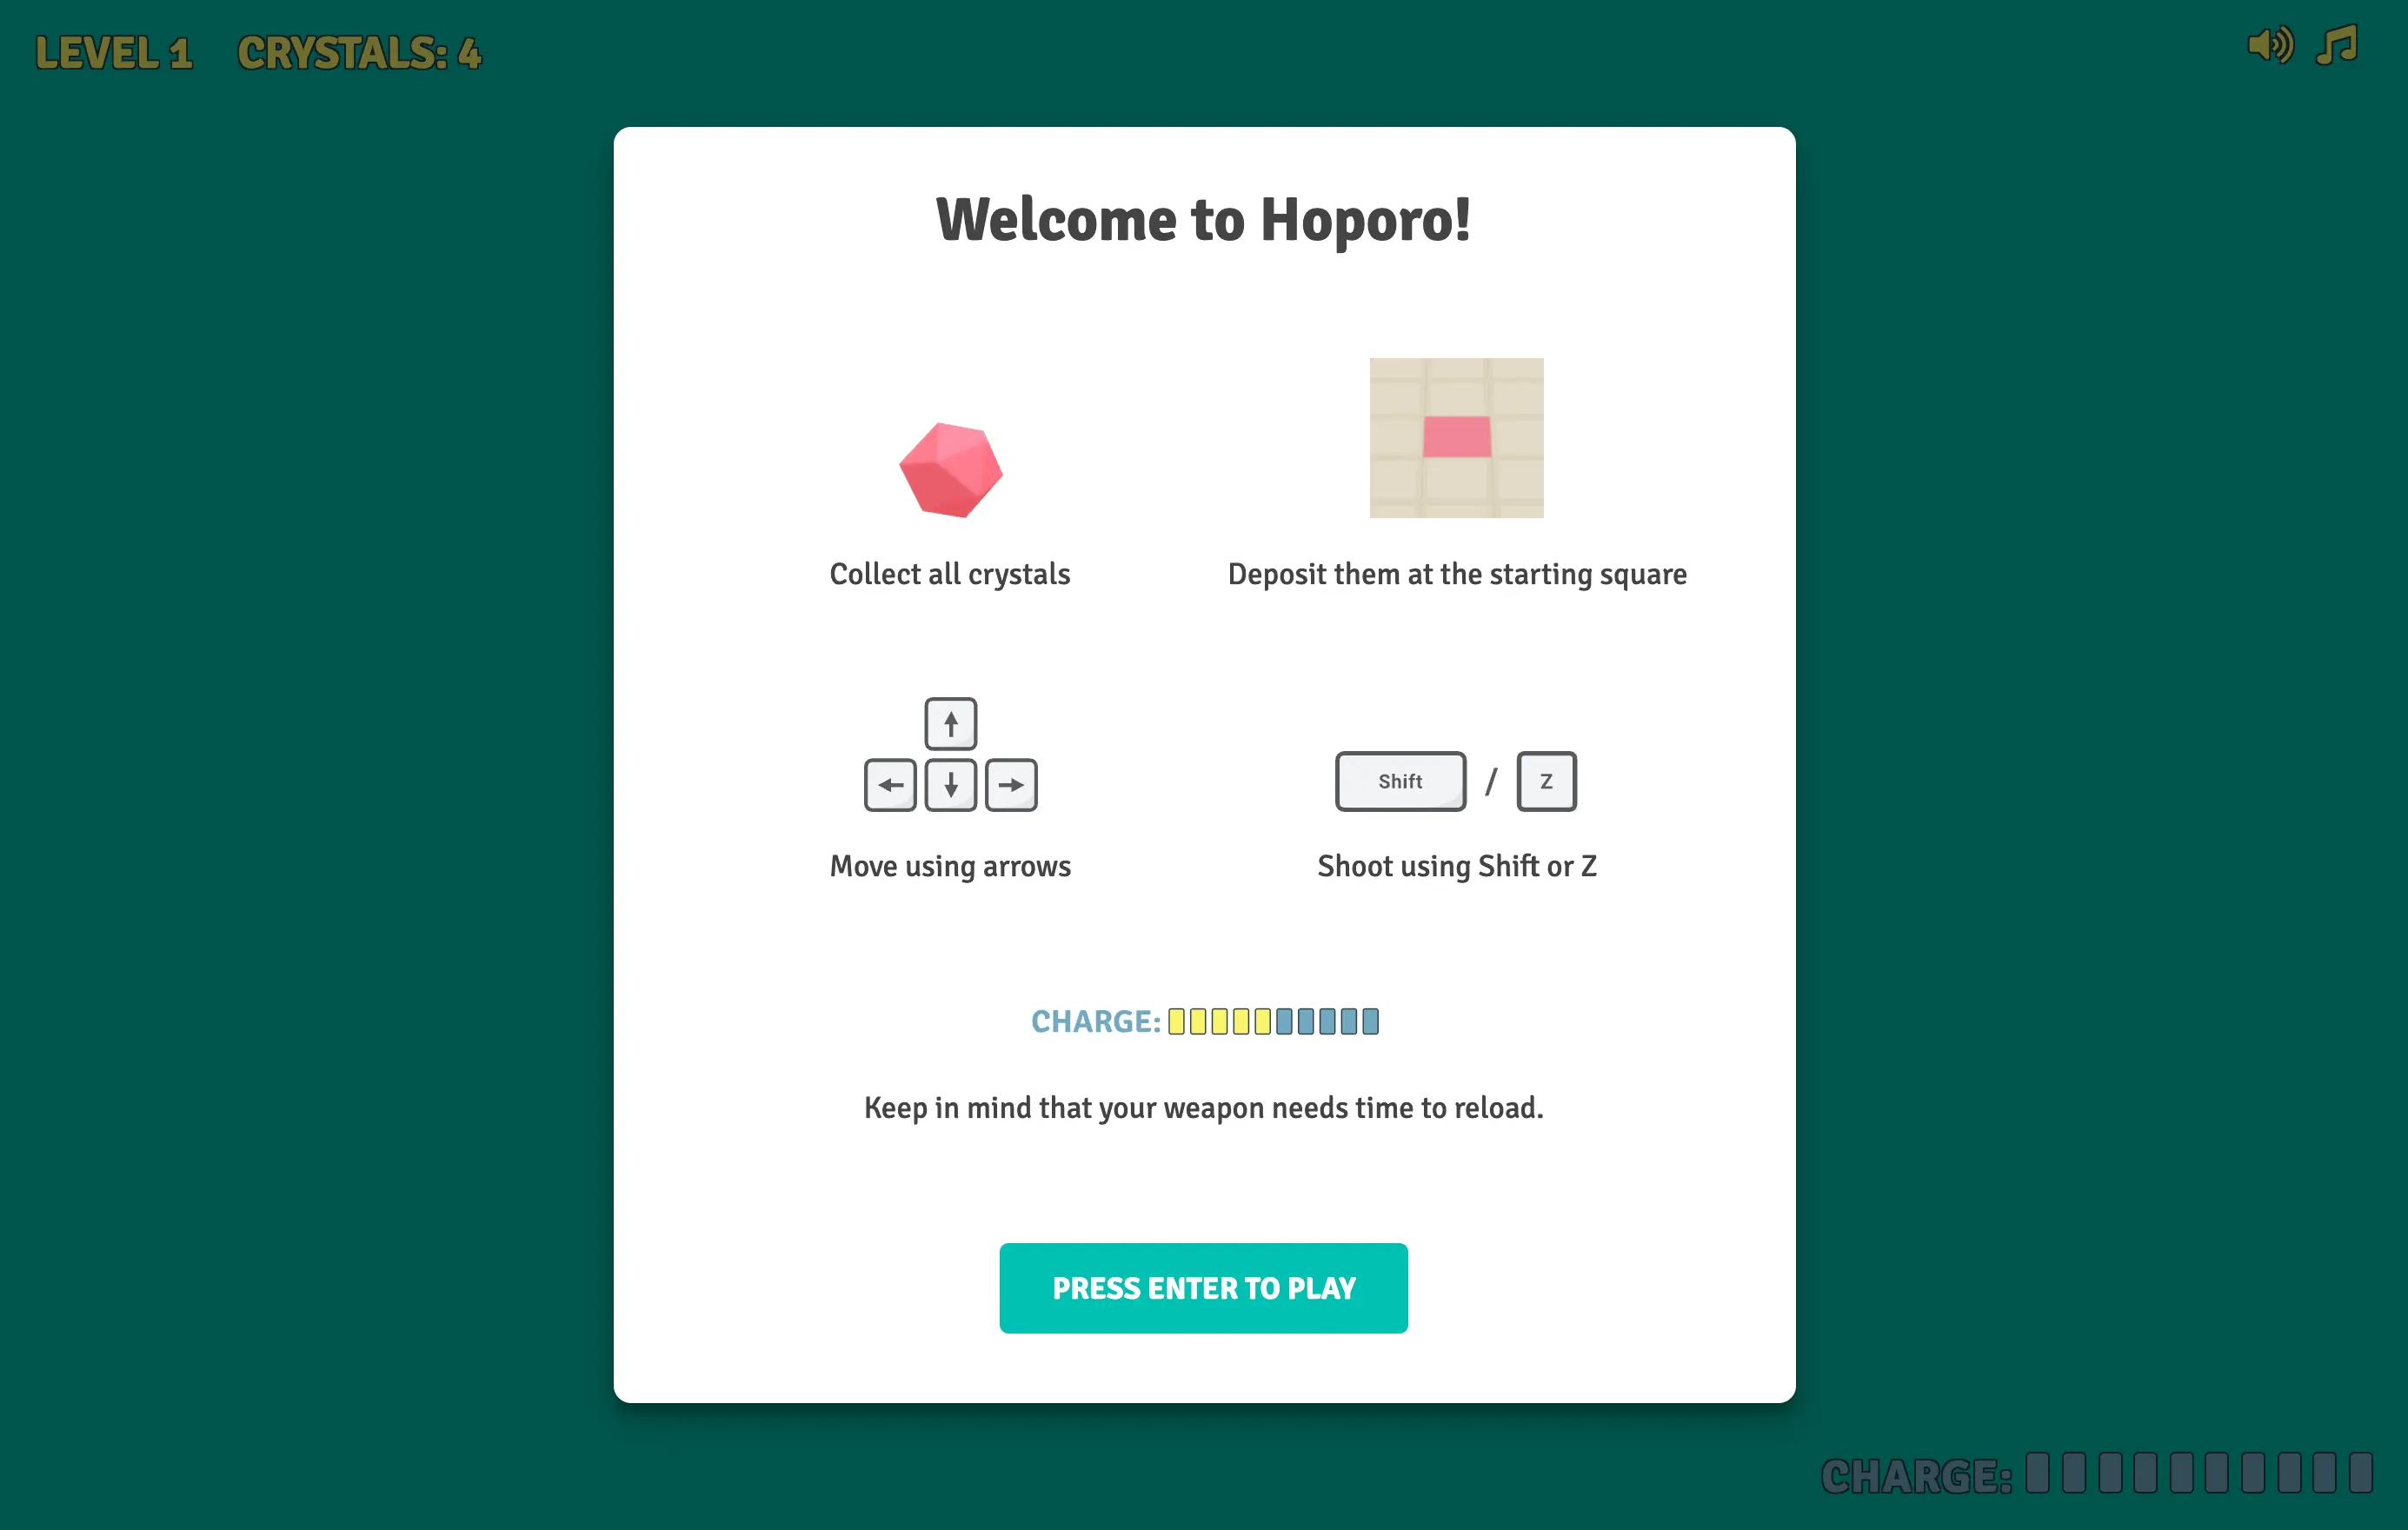This screenshot has height=1530, width=2408.
Task: Click the Move using arrows label
Action: pyautogui.click(x=950, y=866)
